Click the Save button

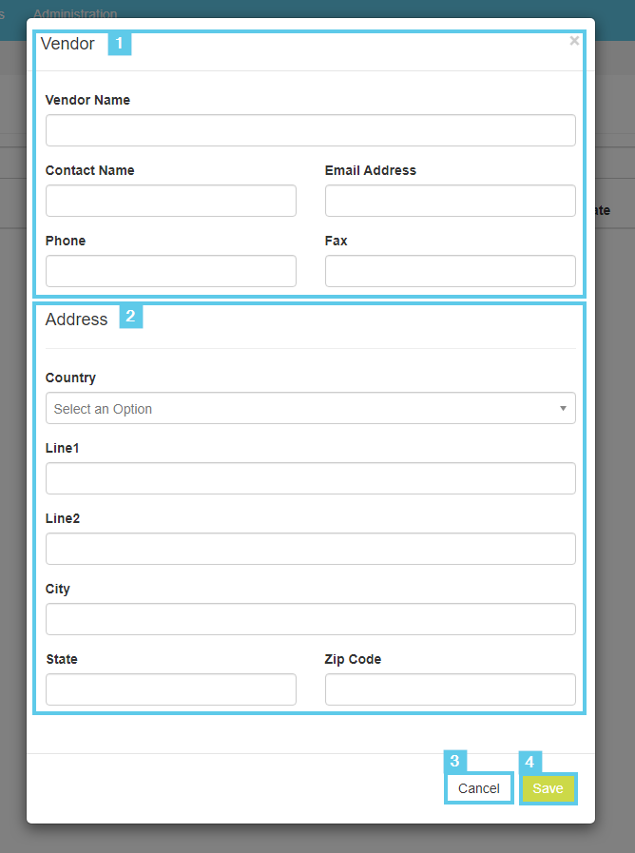point(548,788)
